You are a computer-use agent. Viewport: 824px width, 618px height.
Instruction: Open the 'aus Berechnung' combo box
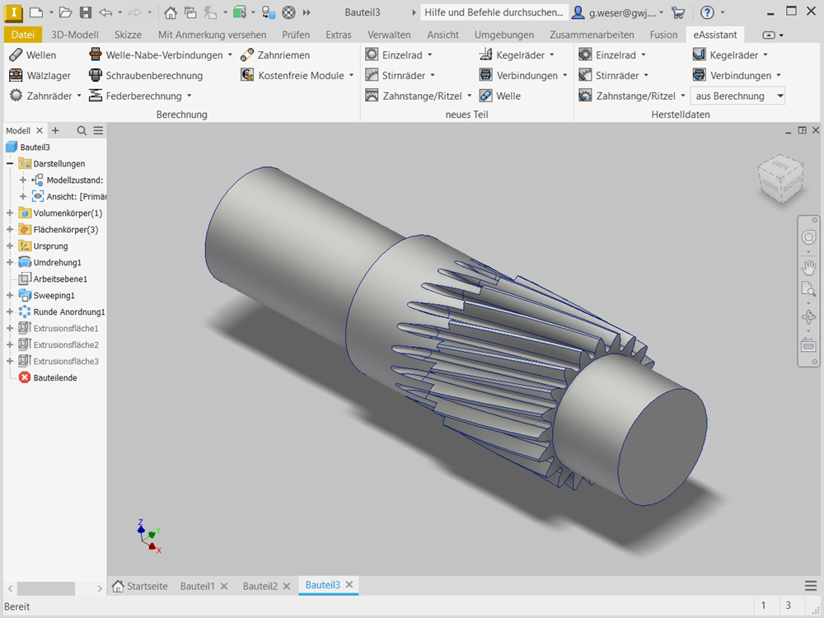tap(737, 96)
